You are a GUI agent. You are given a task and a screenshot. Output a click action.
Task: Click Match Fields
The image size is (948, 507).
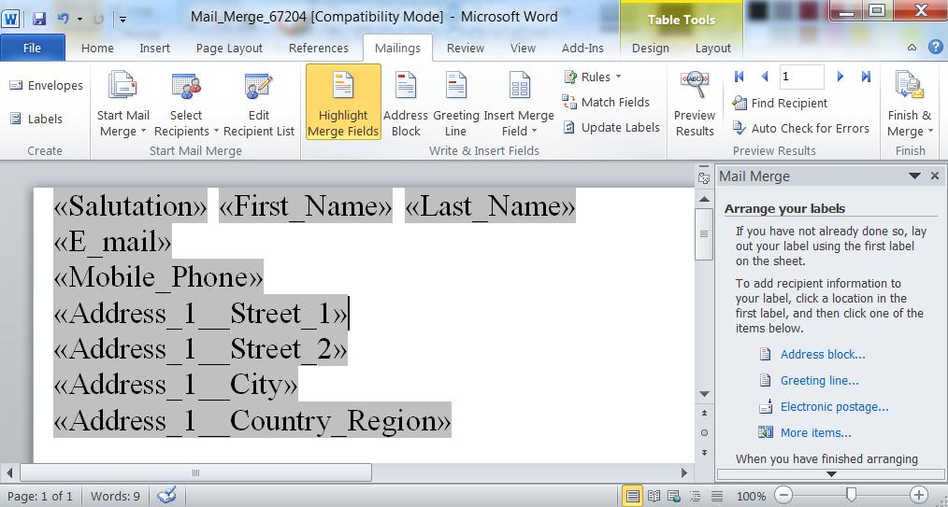coord(606,102)
